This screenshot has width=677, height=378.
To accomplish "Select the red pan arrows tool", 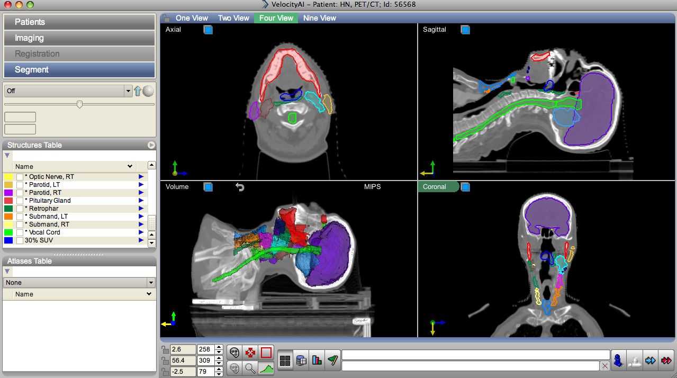I will click(x=250, y=353).
